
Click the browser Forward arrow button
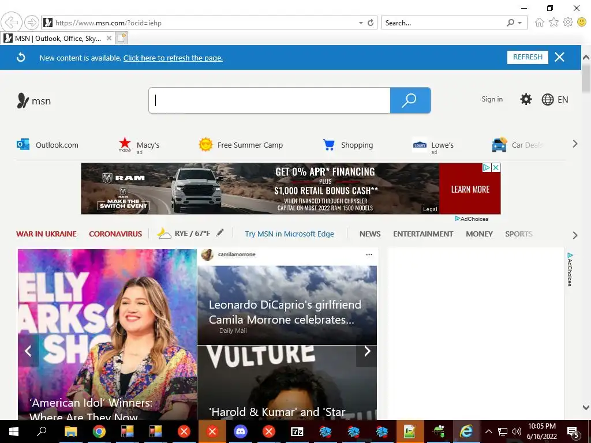coord(32,22)
